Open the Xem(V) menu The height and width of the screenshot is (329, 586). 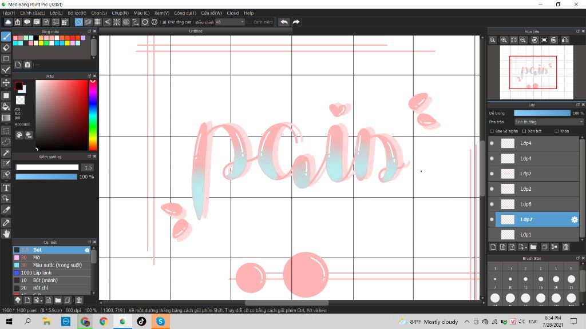(162, 13)
